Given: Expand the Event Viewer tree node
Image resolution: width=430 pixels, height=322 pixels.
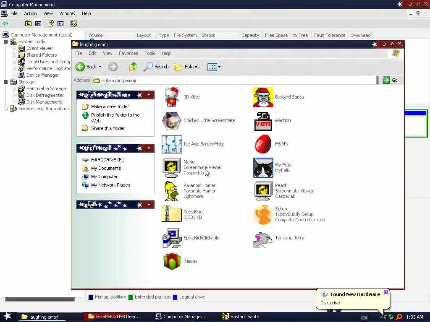Looking at the screenshot, I should 13,49.
